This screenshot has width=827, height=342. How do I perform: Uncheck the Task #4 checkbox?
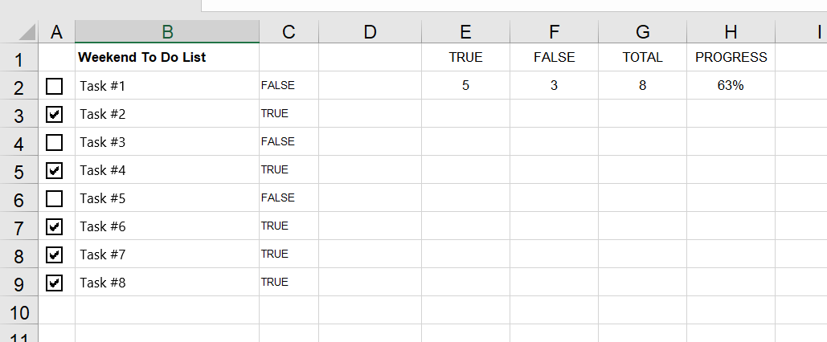click(55, 170)
